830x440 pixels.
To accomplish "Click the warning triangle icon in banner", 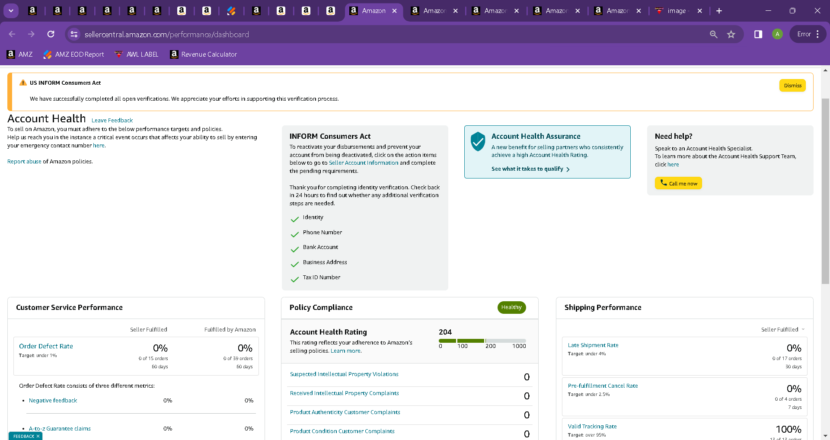I will (x=23, y=83).
